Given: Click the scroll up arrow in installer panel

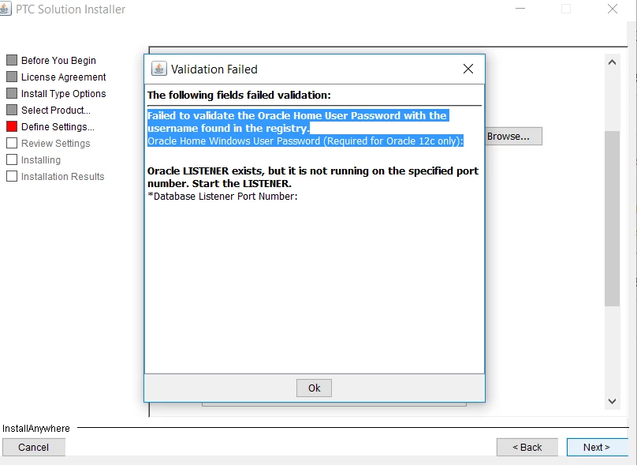Looking at the screenshot, I should tap(613, 62).
